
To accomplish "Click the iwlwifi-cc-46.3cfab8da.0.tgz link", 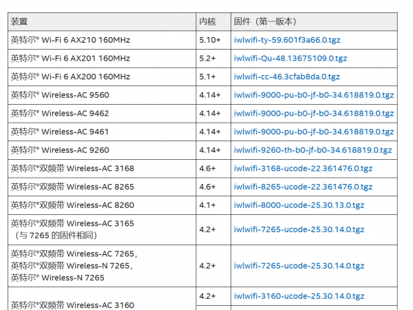I will click(286, 77).
